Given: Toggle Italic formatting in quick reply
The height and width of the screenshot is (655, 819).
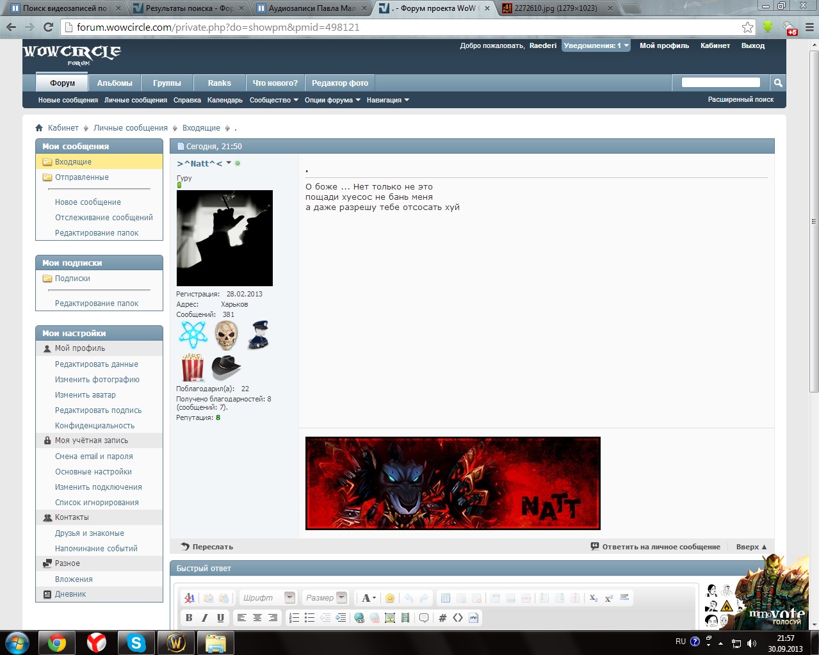Looking at the screenshot, I should click(x=204, y=618).
